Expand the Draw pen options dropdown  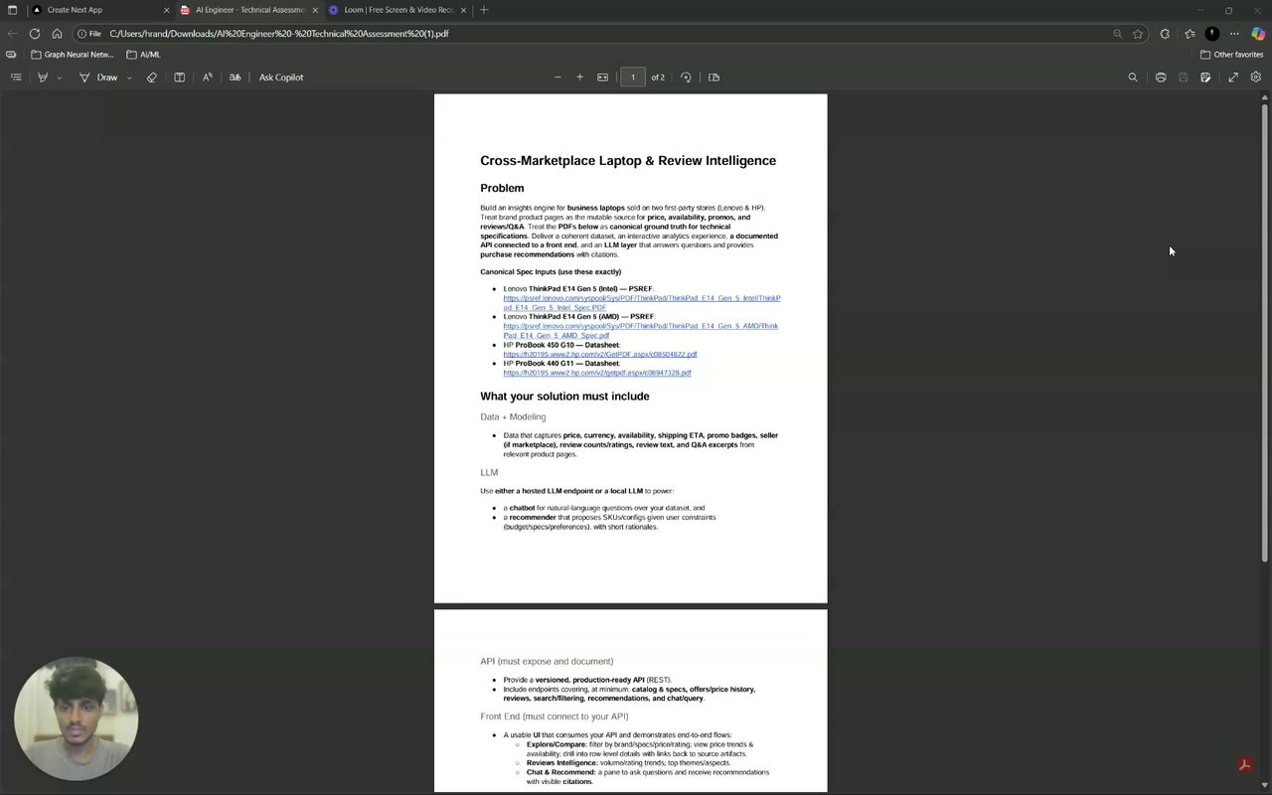pyautogui.click(x=129, y=78)
